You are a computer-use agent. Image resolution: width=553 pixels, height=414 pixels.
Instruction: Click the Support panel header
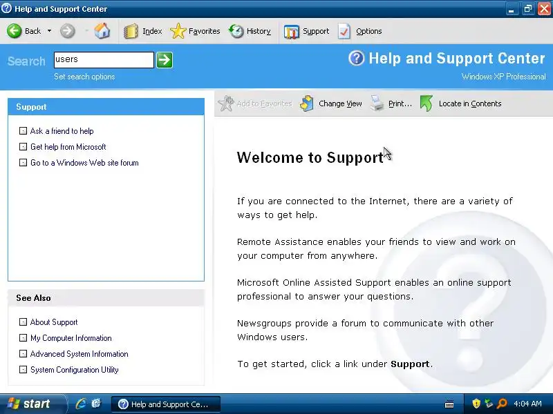click(106, 107)
